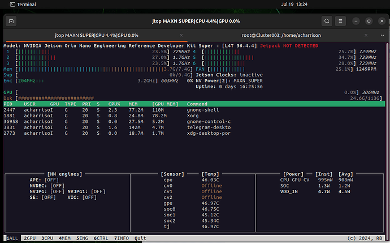
Task: Open the 7INFO jtop page
Action: [x=122, y=238]
